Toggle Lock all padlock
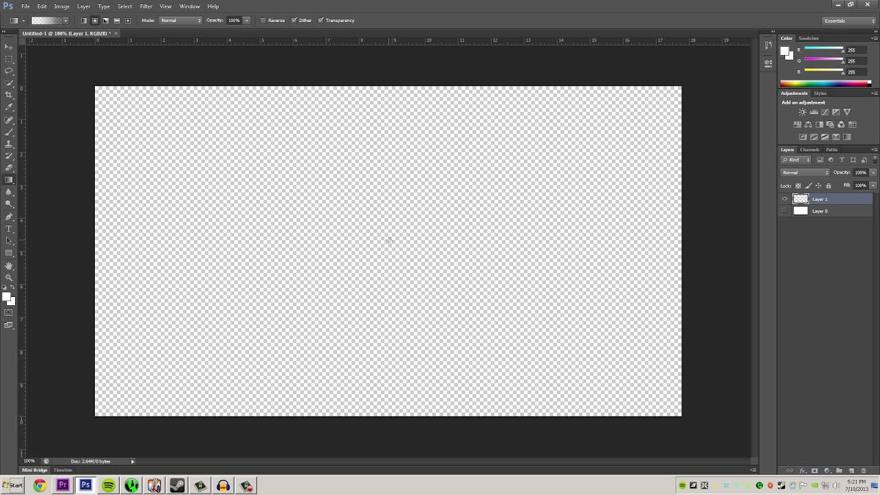The height and width of the screenshot is (495, 880). point(828,186)
